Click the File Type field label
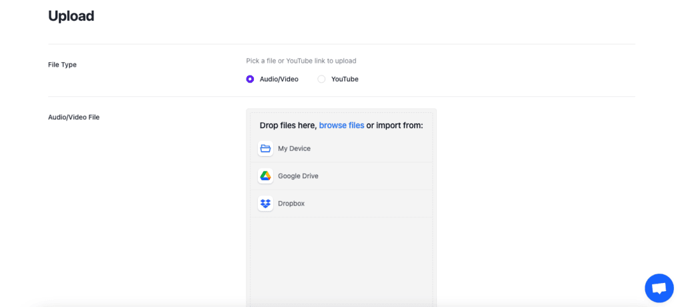Image resolution: width=684 pixels, height=307 pixels. tap(62, 65)
